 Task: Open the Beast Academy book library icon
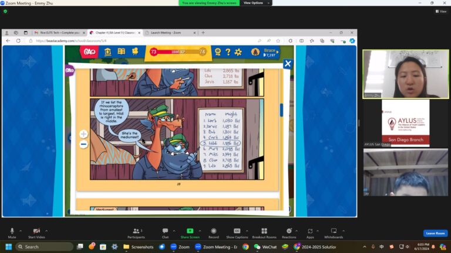pyautogui.click(x=122, y=52)
